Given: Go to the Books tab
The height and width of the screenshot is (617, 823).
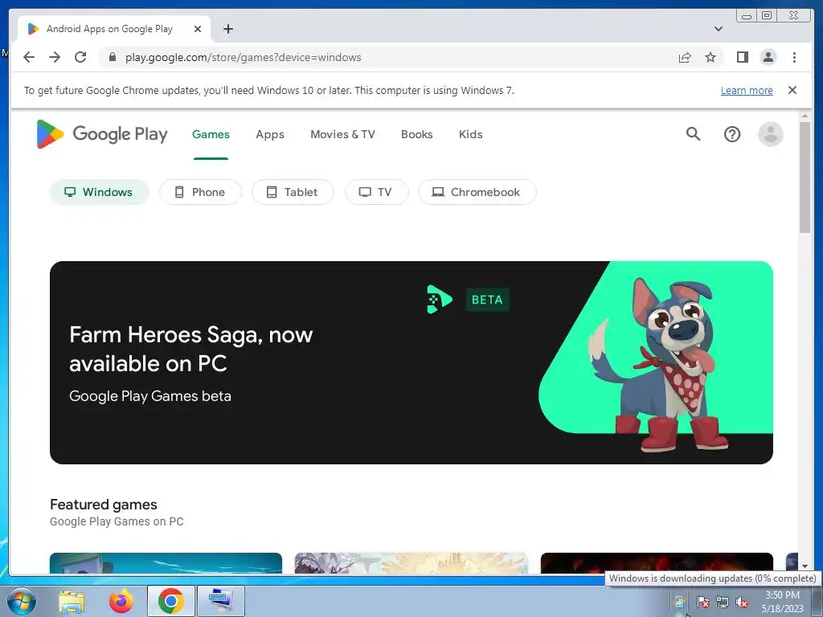Looking at the screenshot, I should [x=417, y=134].
